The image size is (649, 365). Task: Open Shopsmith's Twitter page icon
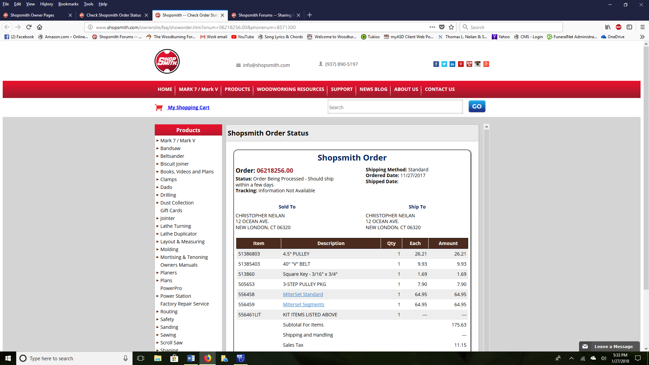[x=444, y=64]
